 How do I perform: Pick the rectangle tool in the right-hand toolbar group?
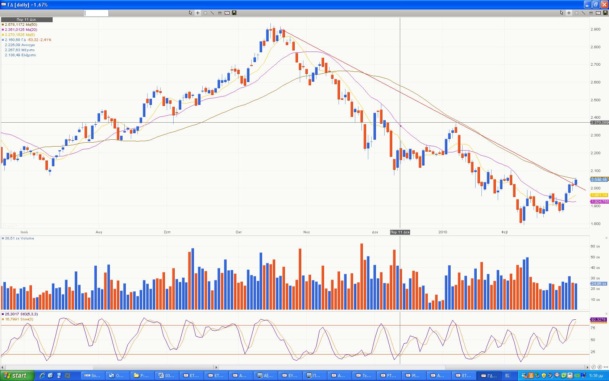click(576, 13)
